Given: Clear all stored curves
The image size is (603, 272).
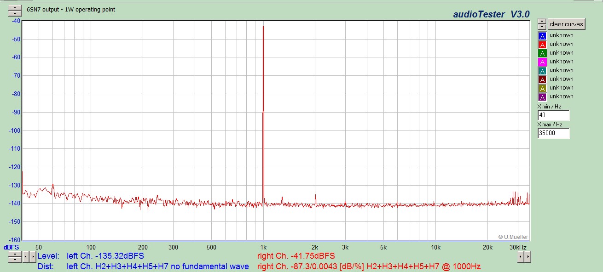Looking at the screenshot, I should [566, 24].
